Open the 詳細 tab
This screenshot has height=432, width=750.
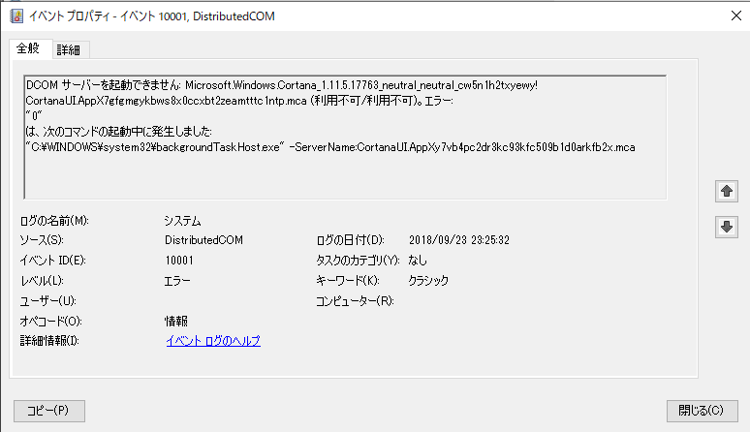[x=69, y=49]
